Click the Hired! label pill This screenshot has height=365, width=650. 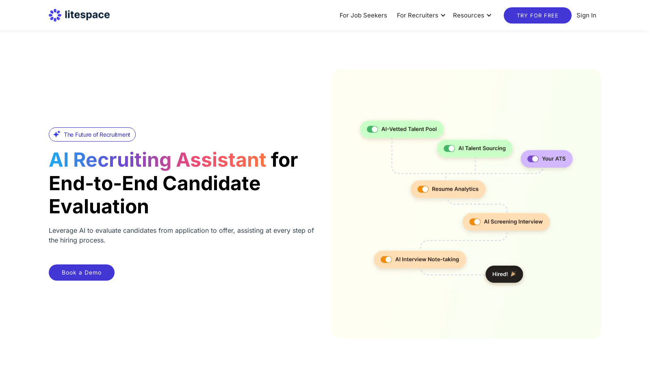[504, 274]
